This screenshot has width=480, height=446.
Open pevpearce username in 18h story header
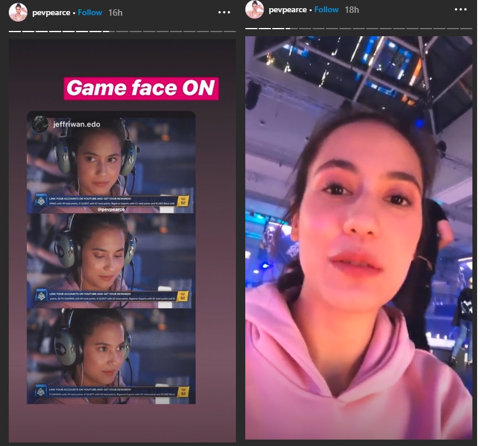287,10
